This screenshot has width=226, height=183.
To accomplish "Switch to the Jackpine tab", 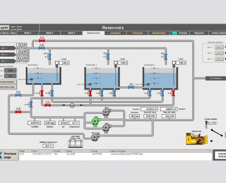I will [115, 33].
